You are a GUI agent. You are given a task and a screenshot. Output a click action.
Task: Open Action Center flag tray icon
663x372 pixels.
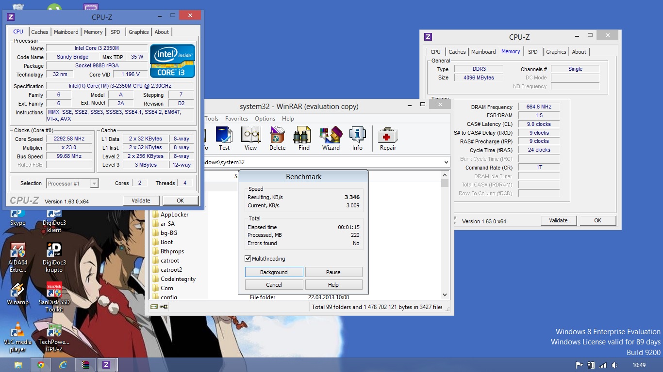pos(579,365)
